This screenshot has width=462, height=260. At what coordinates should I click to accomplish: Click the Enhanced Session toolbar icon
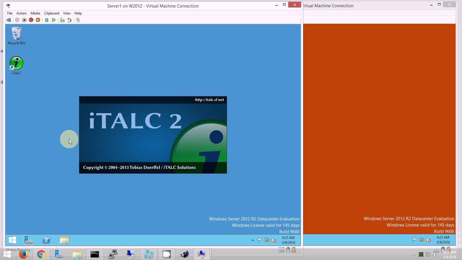point(78,20)
